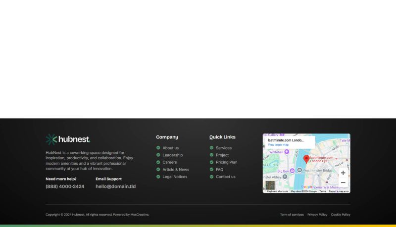Click the Westminster Bridge marker icon
The width and height of the screenshot is (396, 227).
click(299, 170)
